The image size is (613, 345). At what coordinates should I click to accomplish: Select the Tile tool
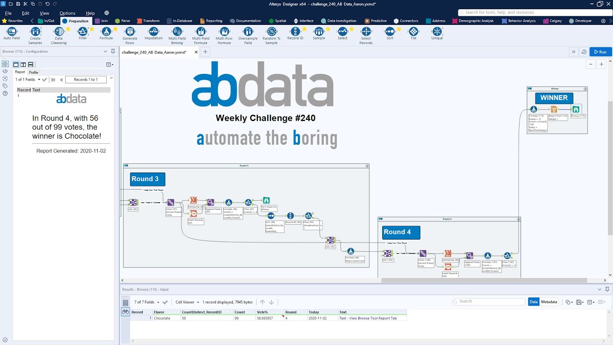413,34
